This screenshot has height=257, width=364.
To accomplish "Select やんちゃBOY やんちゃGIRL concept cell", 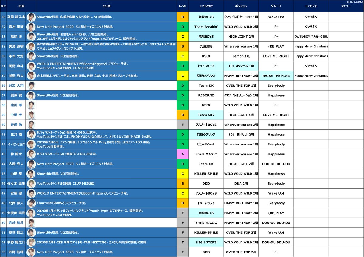I will pos(311,37).
